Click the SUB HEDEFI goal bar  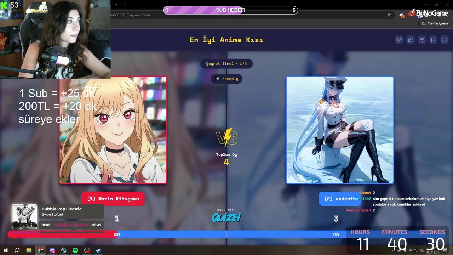(x=230, y=10)
